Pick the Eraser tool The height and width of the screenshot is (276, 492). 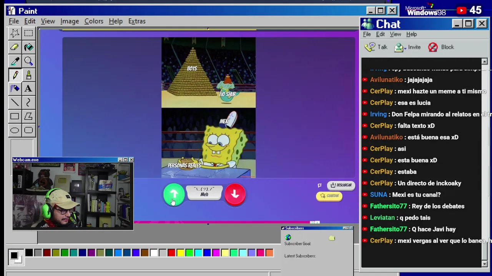pyautogui.click(x=15, y=47)
